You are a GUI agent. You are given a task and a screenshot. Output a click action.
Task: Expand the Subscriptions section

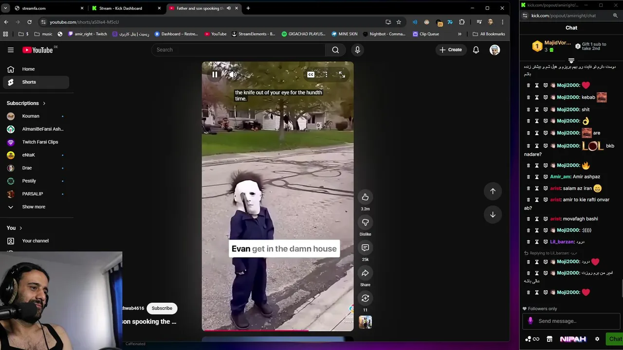pos(26,103)
